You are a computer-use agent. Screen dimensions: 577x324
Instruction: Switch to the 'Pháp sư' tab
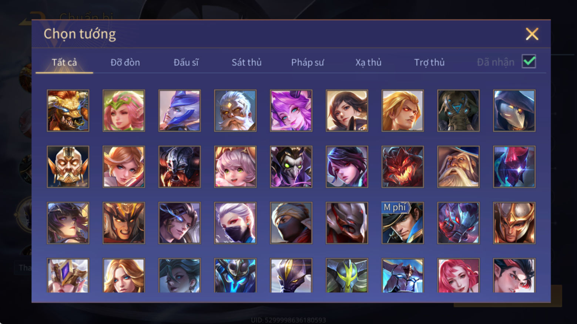pyautogui.click(x=307, y=62)
